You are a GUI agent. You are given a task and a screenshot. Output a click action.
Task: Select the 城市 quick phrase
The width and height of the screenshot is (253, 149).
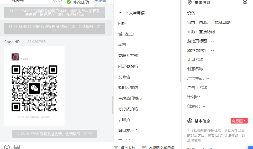(x=122, y=45)
